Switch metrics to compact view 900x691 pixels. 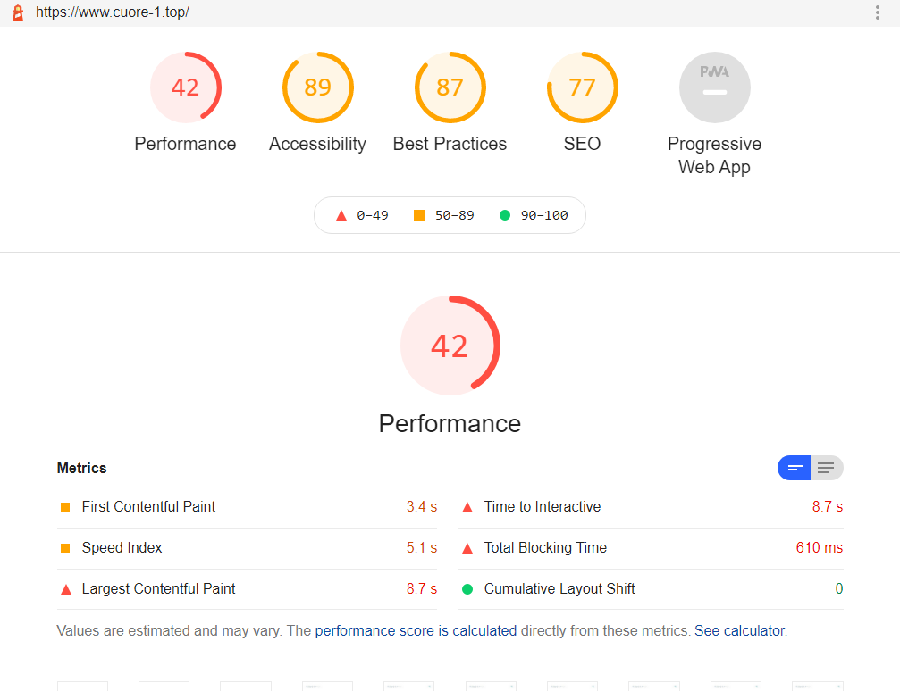[795, 468]
